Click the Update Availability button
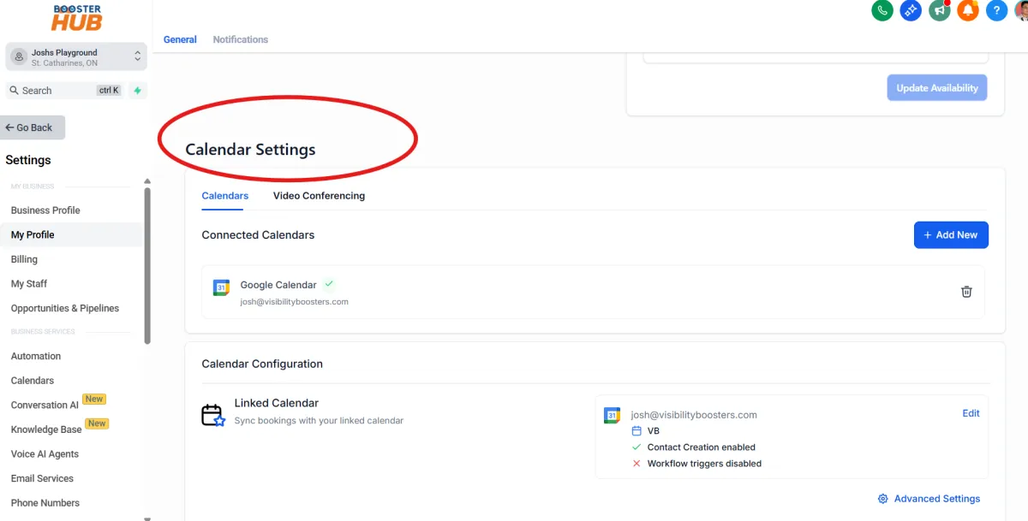 point(936,87)
